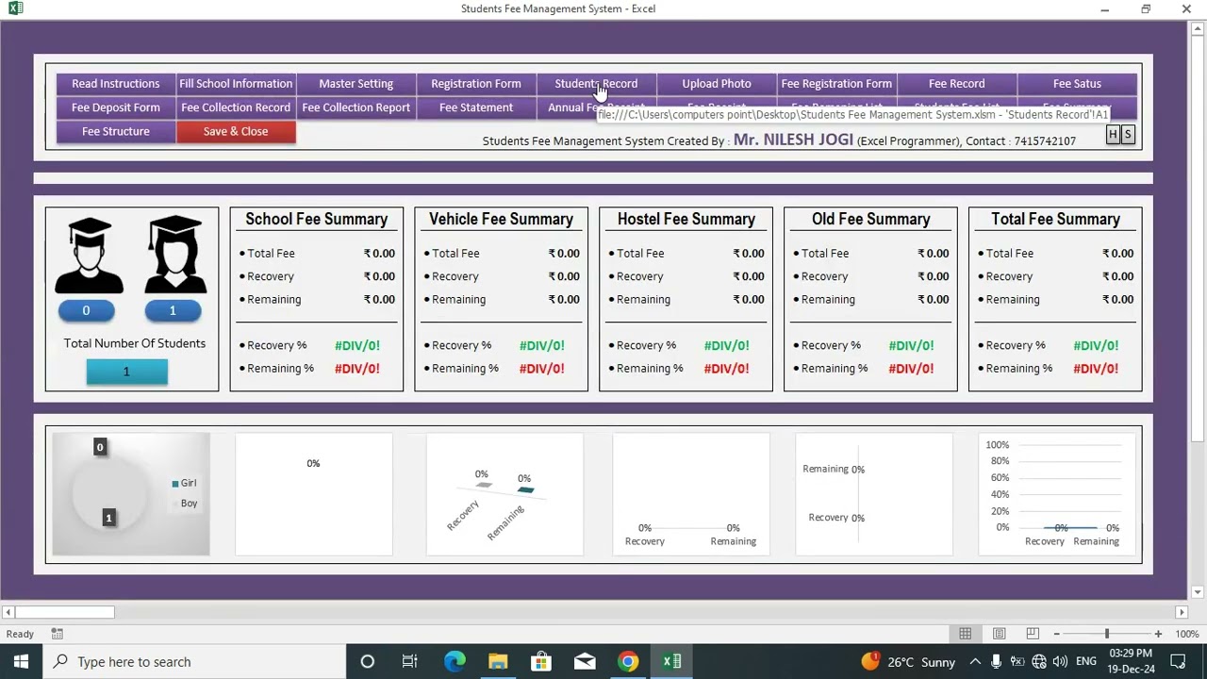Click Hostel Fee Summary heading
This screenshot has width=1207, height=679.
pos(686,219)
